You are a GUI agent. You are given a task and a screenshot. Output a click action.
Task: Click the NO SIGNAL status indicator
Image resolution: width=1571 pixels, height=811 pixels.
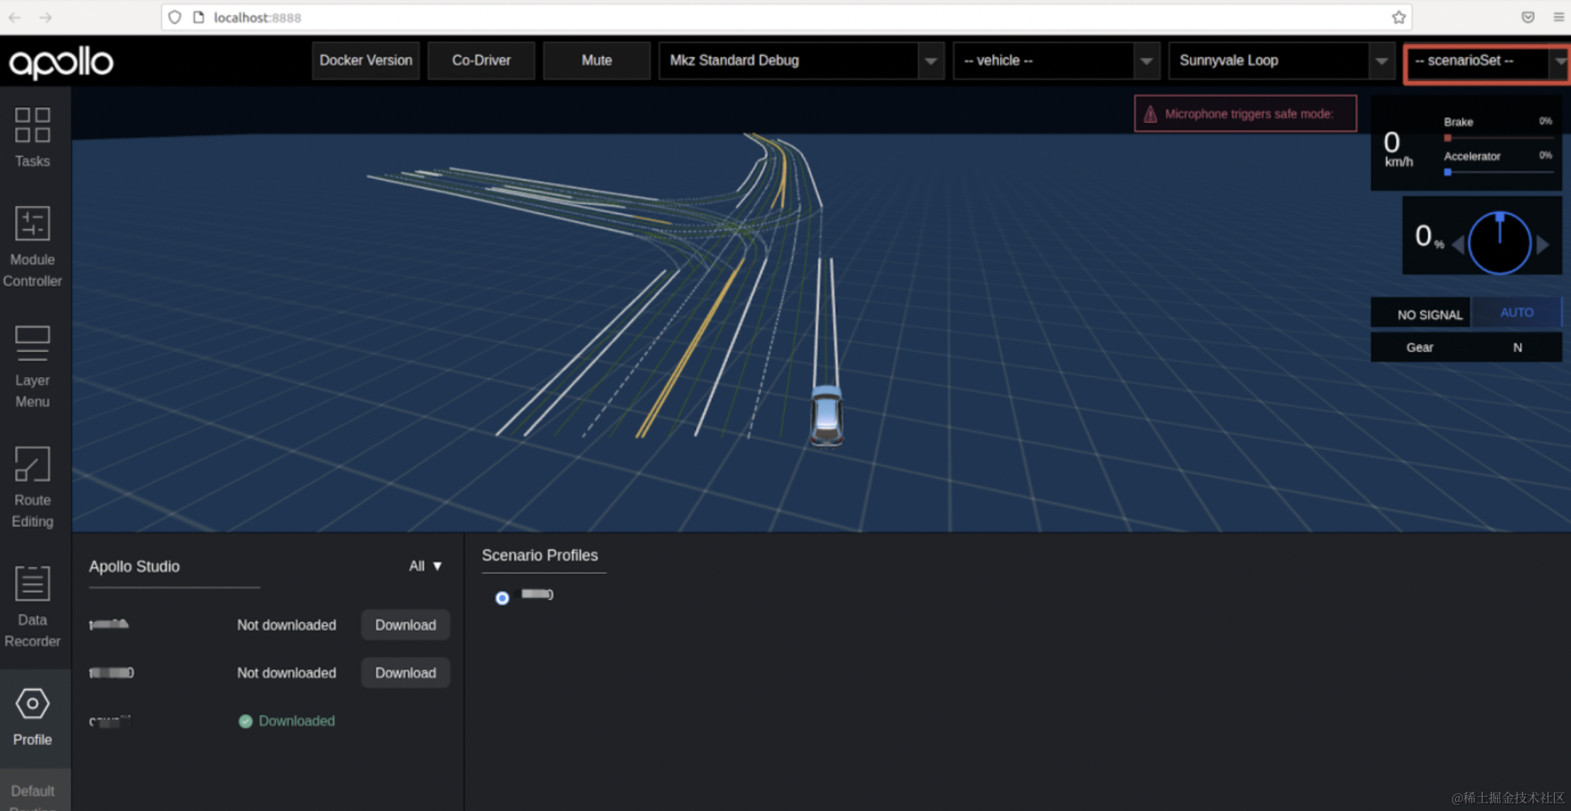coord(1420,313)
